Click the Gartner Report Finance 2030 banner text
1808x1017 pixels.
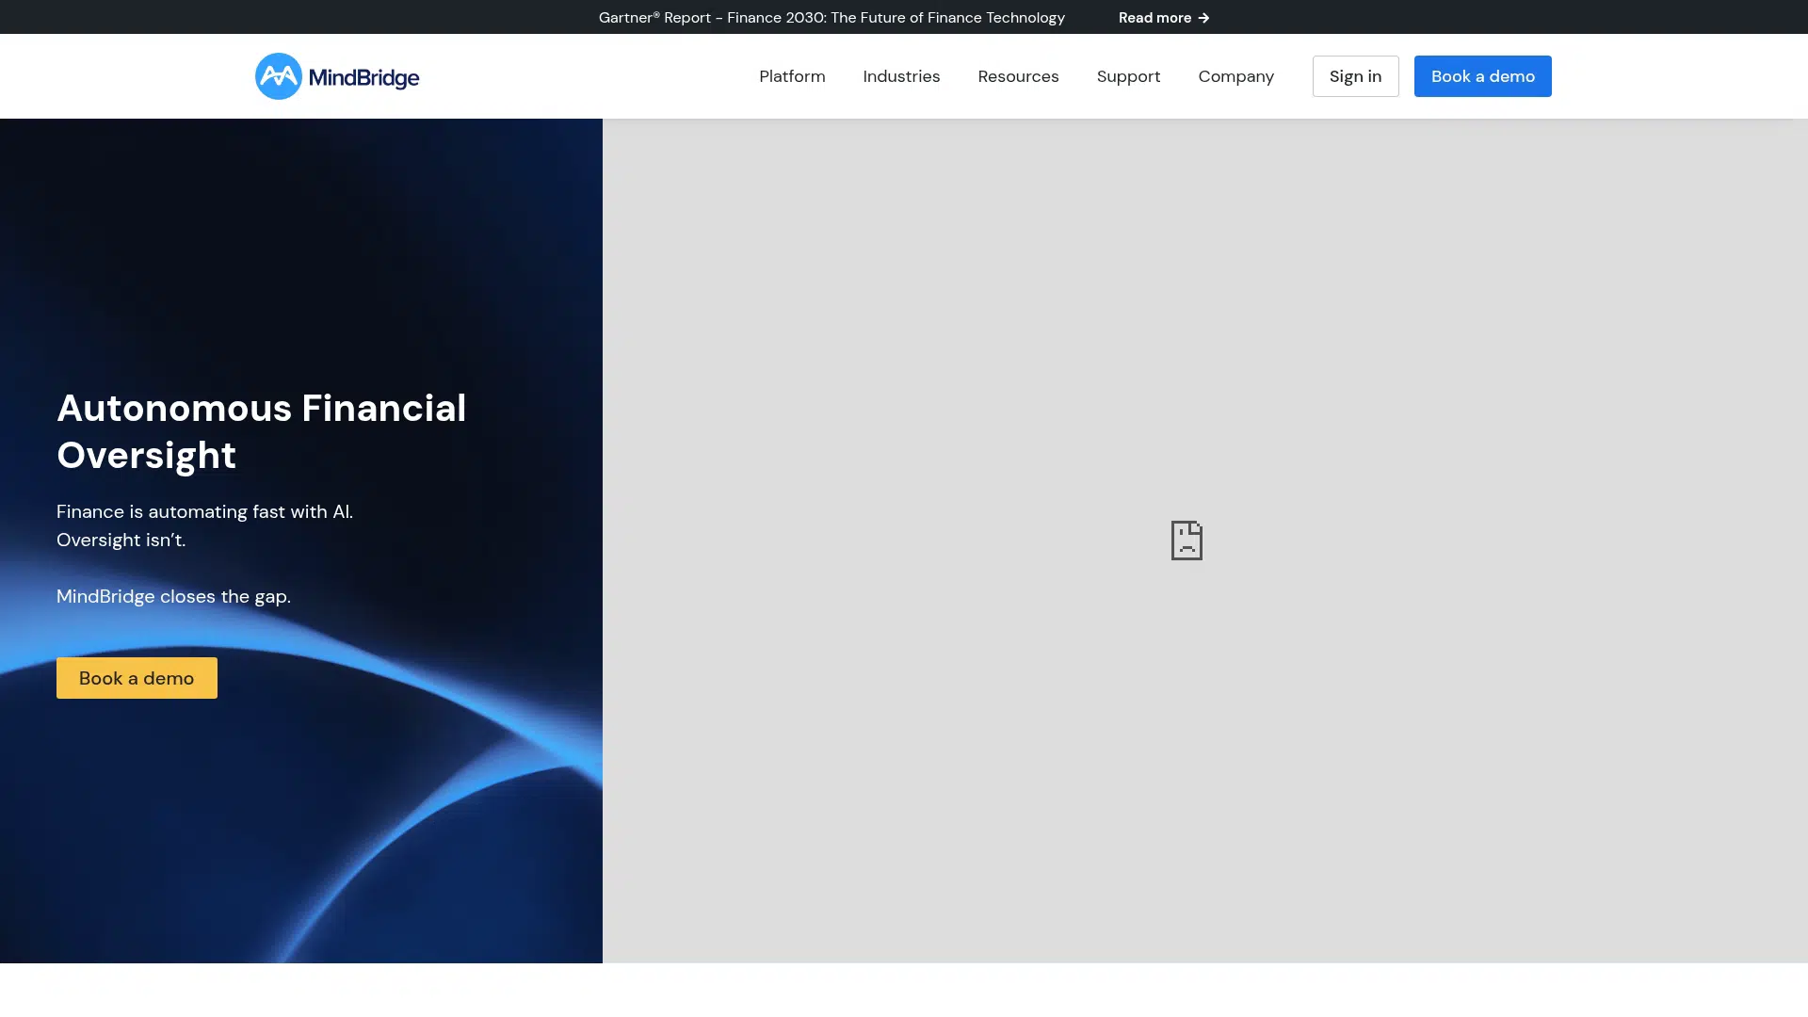[x=831, y=18]
